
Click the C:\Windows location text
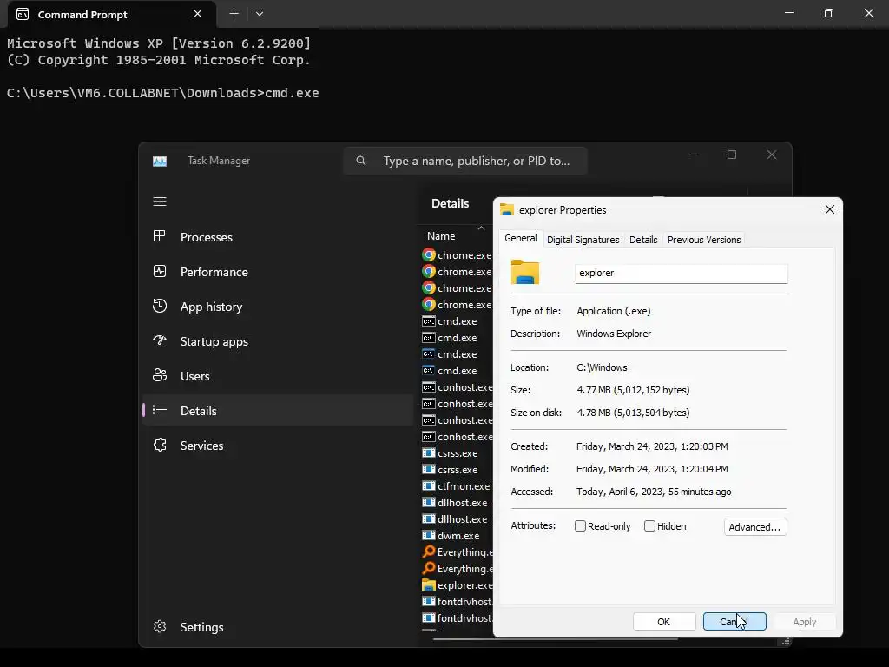(x=602, y=367)
